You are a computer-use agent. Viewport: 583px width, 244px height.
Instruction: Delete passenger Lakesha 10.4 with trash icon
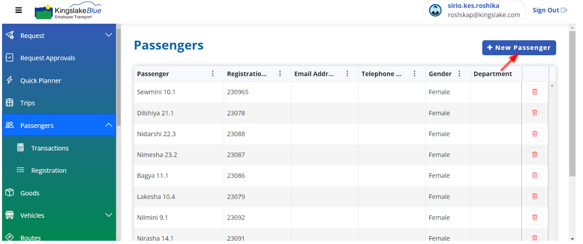click(534, 196)
